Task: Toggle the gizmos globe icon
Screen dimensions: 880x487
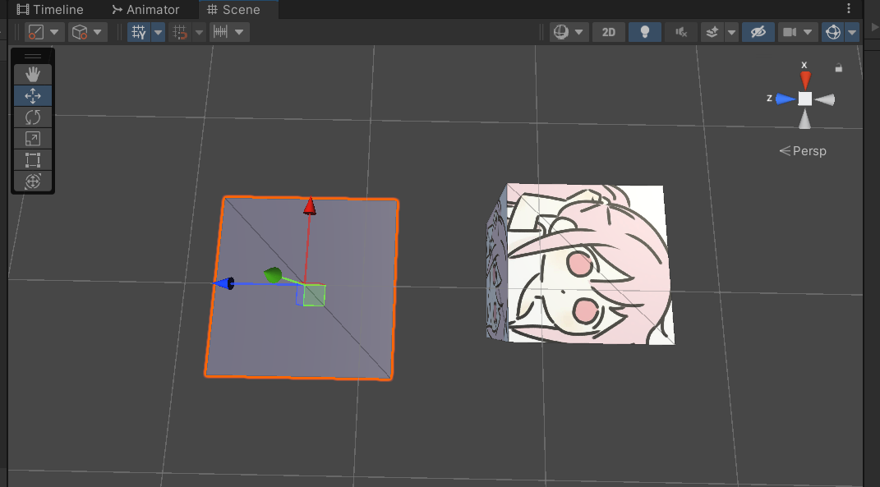Action: (x=833, y=32)
